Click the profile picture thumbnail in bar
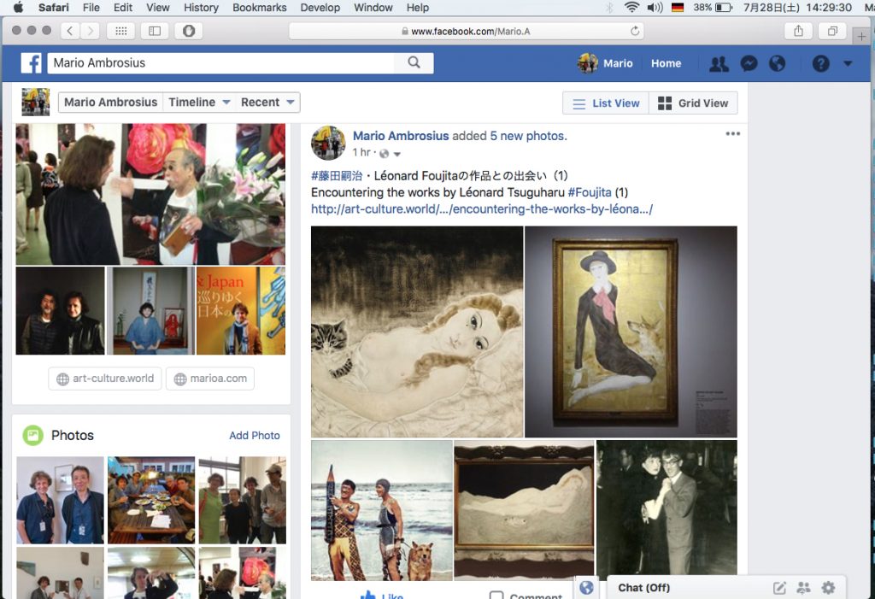The image size is (875, 599). pyautogui.click(x=36, y=103)
